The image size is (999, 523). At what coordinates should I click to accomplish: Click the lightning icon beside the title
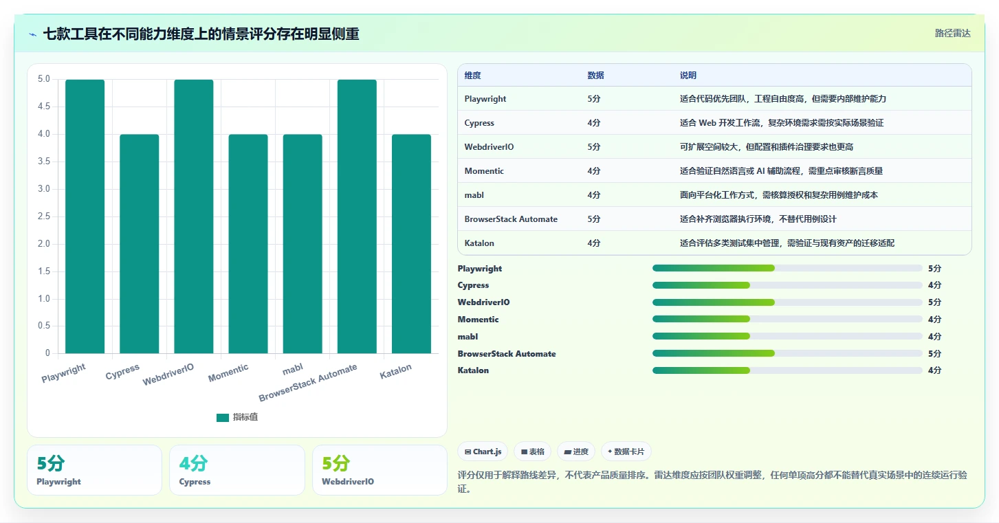coord(33,34)
